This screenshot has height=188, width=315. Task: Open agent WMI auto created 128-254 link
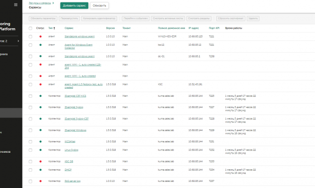(83, 66)
